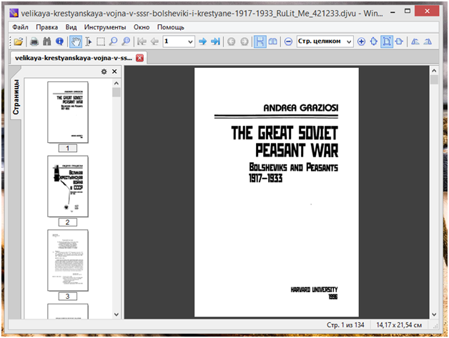Screen dimensions: 449x338
Task: Toggle continuous page layout mode
Action: click(260, 41)
